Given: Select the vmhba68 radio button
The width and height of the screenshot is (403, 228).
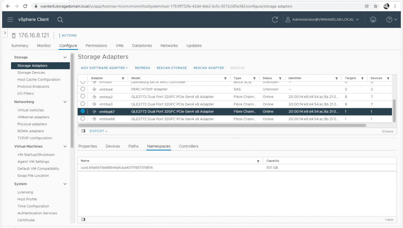Looking at the screenshot, I should (x=83, y=119).
